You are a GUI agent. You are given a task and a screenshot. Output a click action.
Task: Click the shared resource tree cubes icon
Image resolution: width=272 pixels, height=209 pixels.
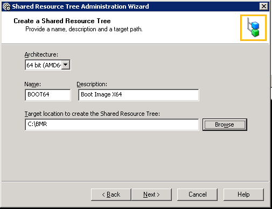253,27
